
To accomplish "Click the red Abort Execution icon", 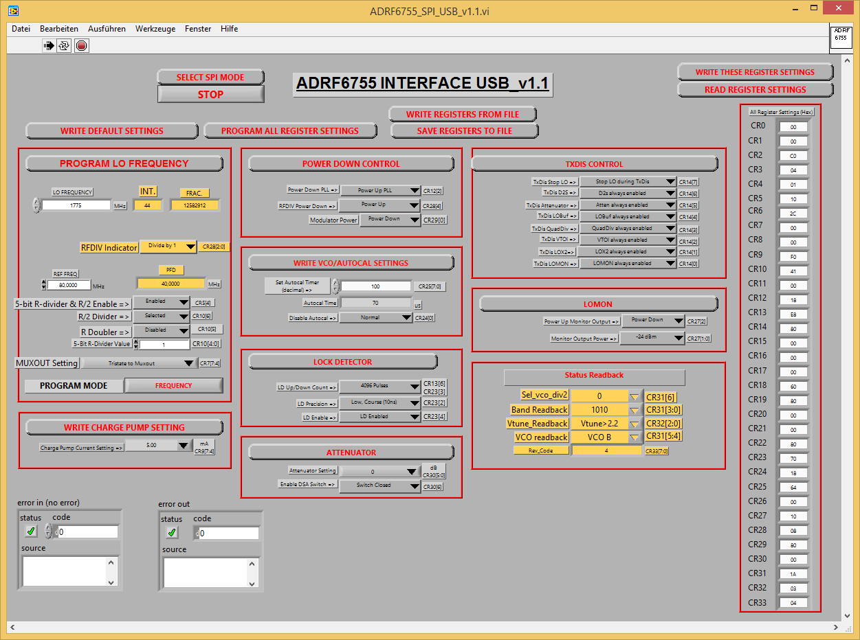I will click(x=81, y=46).
